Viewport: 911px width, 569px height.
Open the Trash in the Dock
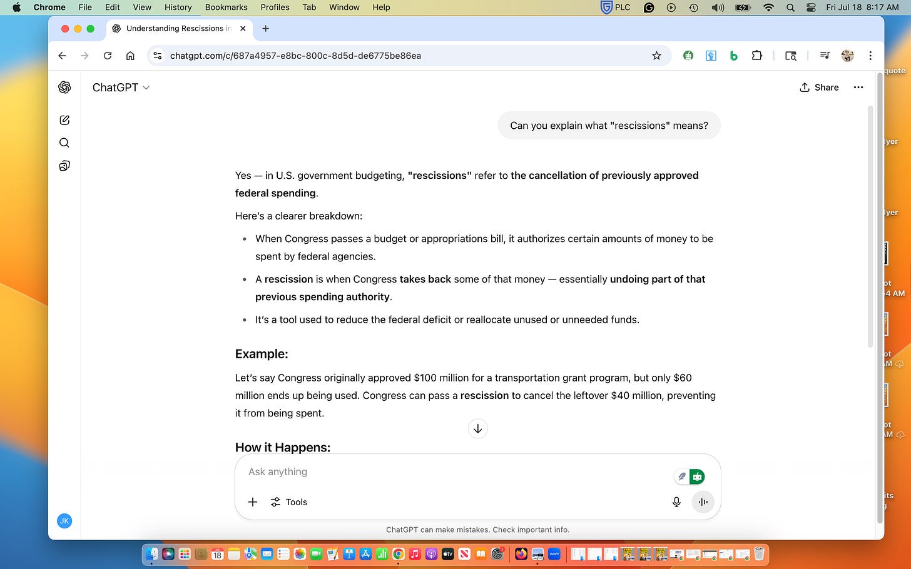point(759,554)
